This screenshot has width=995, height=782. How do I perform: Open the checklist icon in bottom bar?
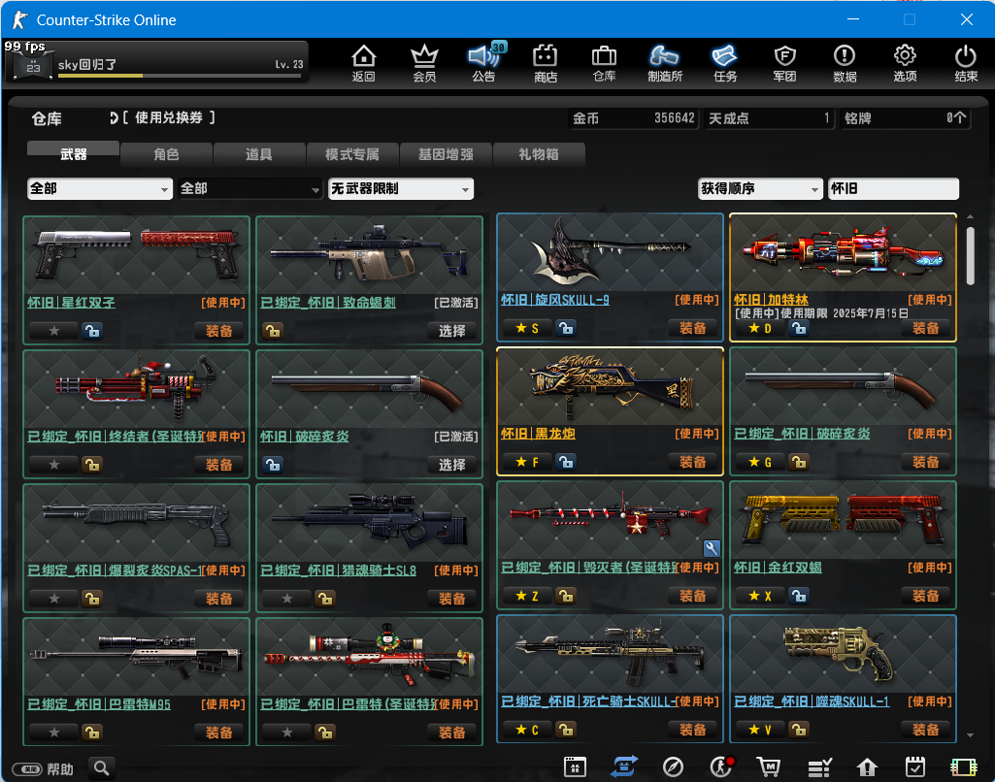pos(819,766)
